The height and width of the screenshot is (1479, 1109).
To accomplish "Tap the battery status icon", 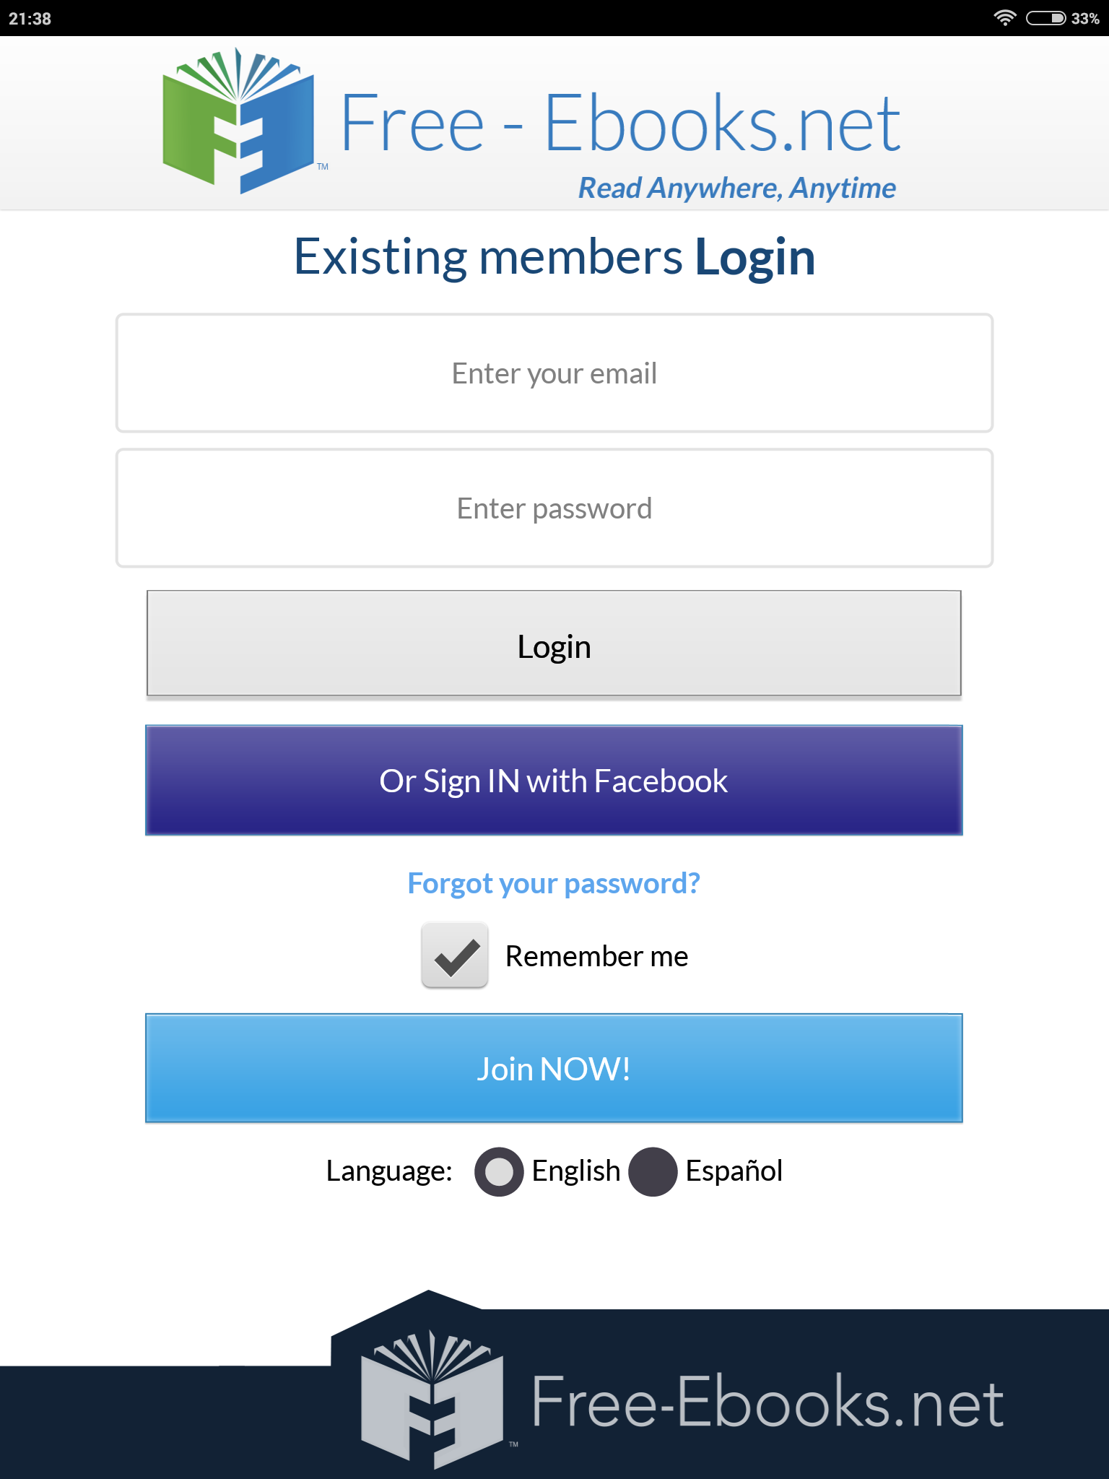I will click(1045, 18).
